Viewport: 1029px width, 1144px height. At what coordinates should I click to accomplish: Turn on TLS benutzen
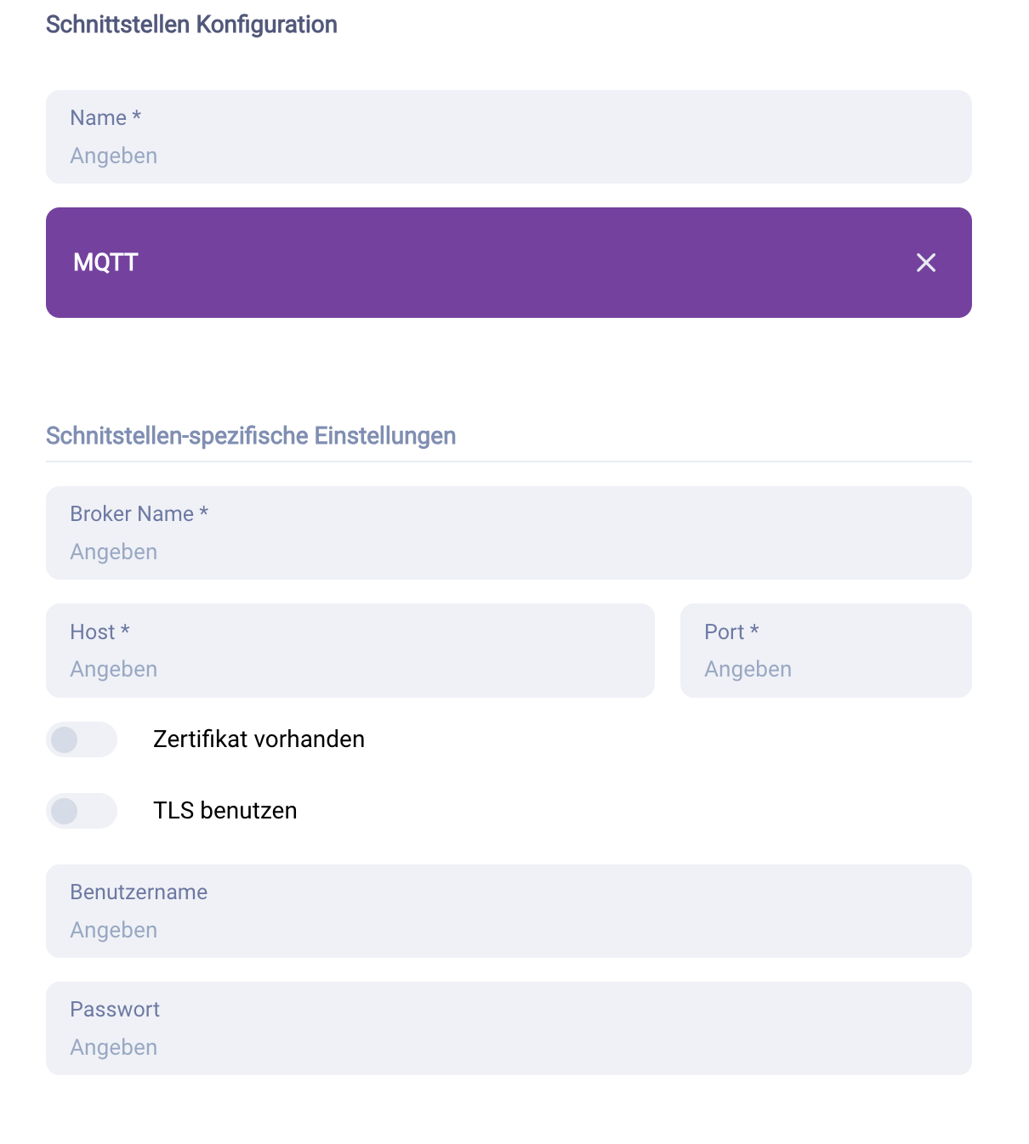(81, 811)
